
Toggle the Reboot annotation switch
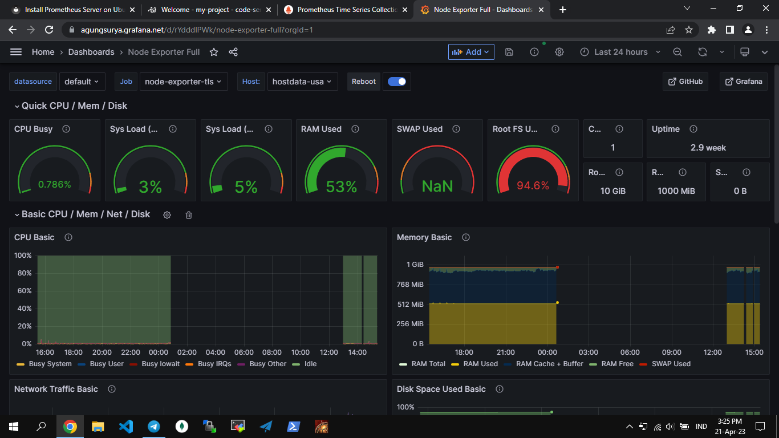click(x=397, y=82)
